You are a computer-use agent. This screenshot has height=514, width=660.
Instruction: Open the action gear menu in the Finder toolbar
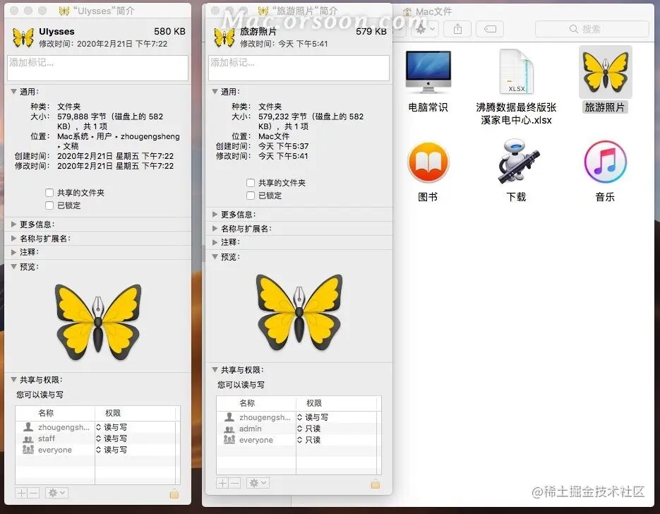coord(424,29)
